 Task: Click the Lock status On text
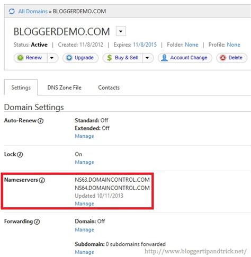pyautogui.click(x=78, y=154)
